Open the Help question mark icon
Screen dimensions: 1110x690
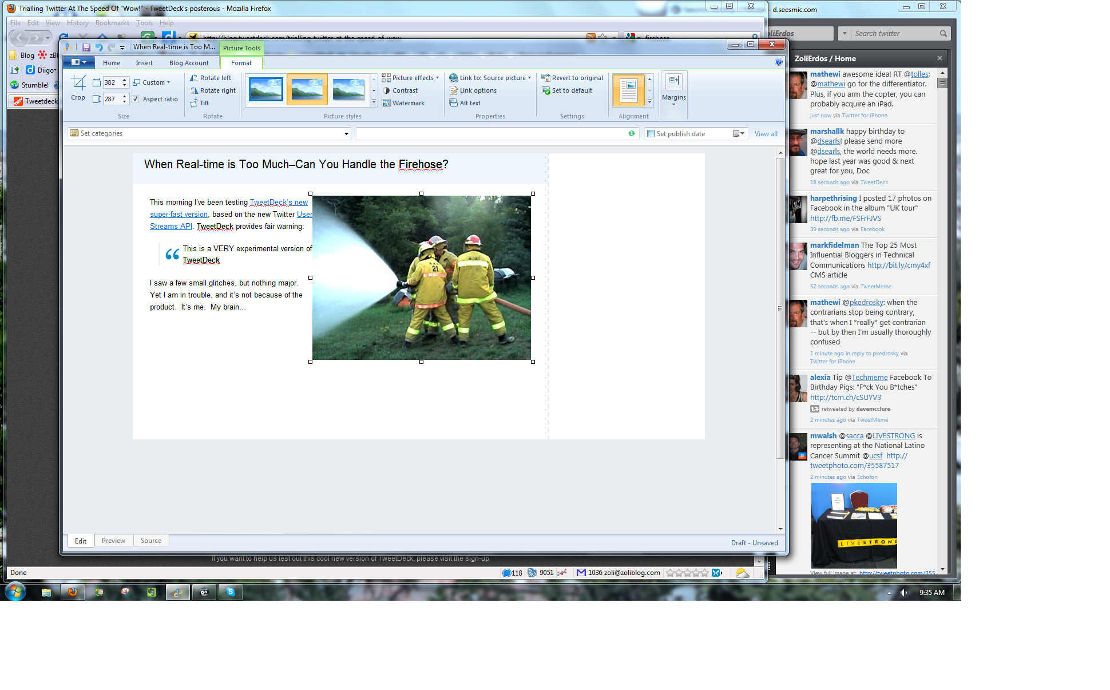point(779,62)
